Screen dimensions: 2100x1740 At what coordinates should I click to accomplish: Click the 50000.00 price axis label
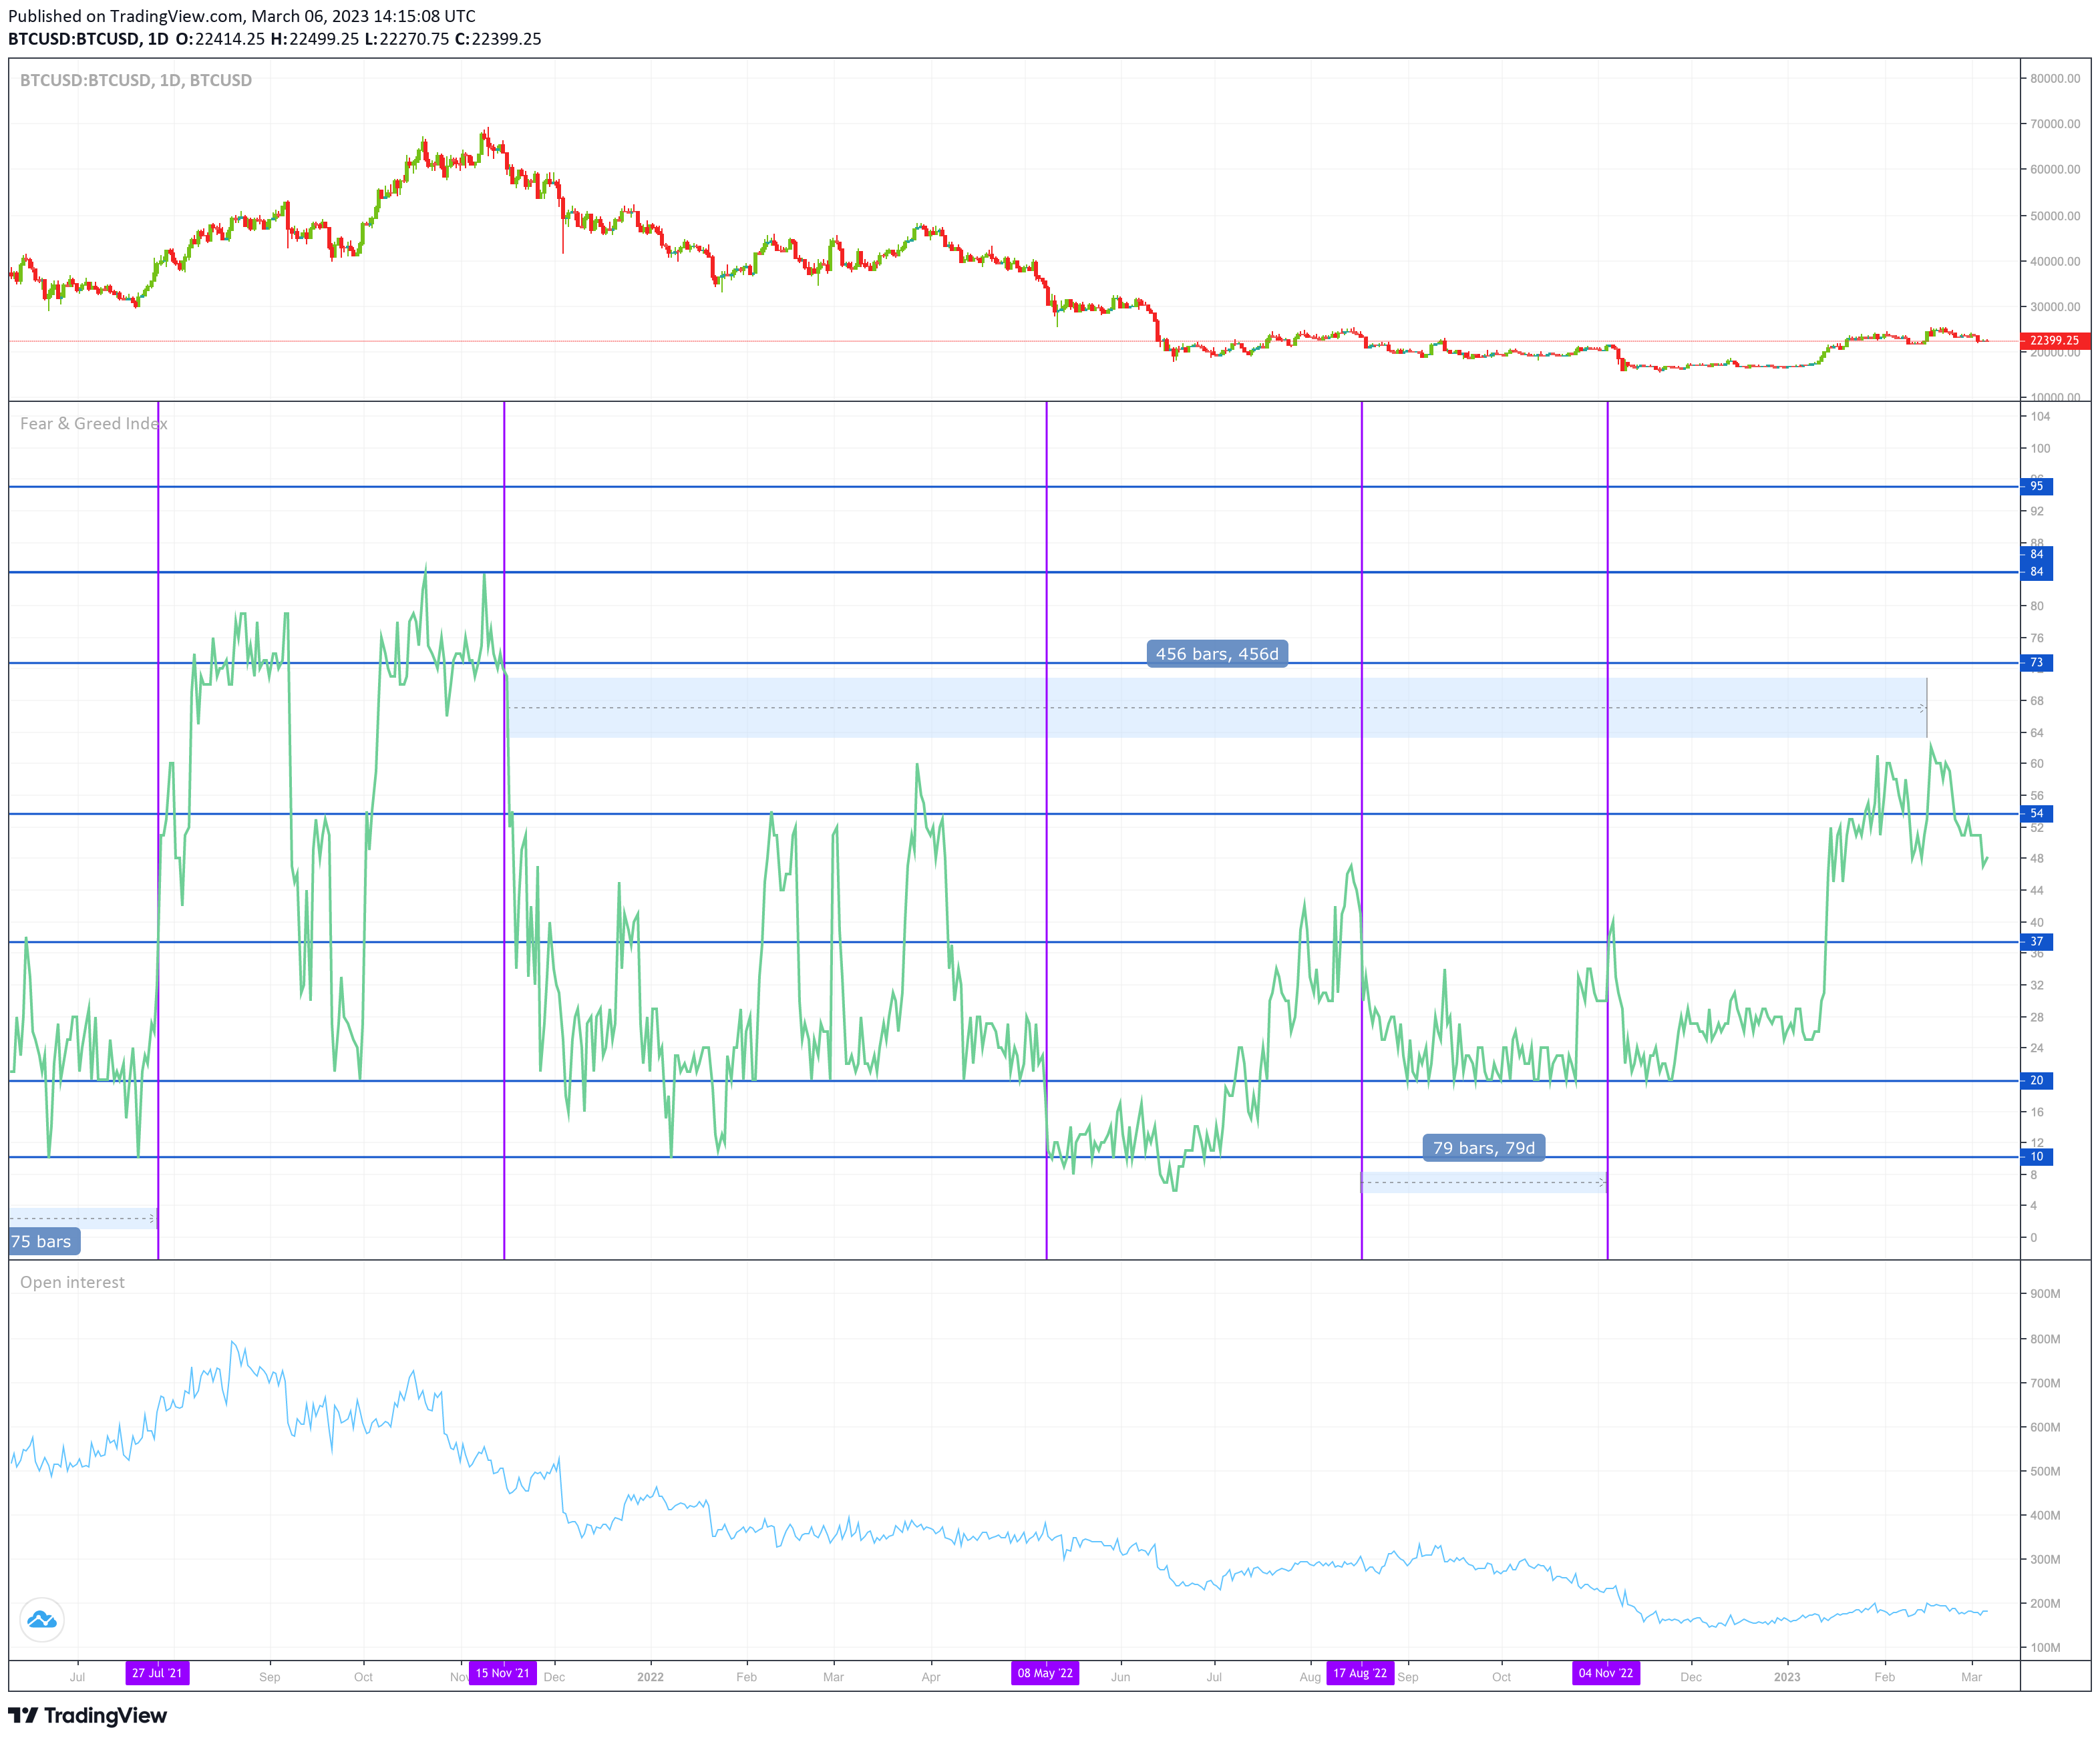click(2055, 216)
